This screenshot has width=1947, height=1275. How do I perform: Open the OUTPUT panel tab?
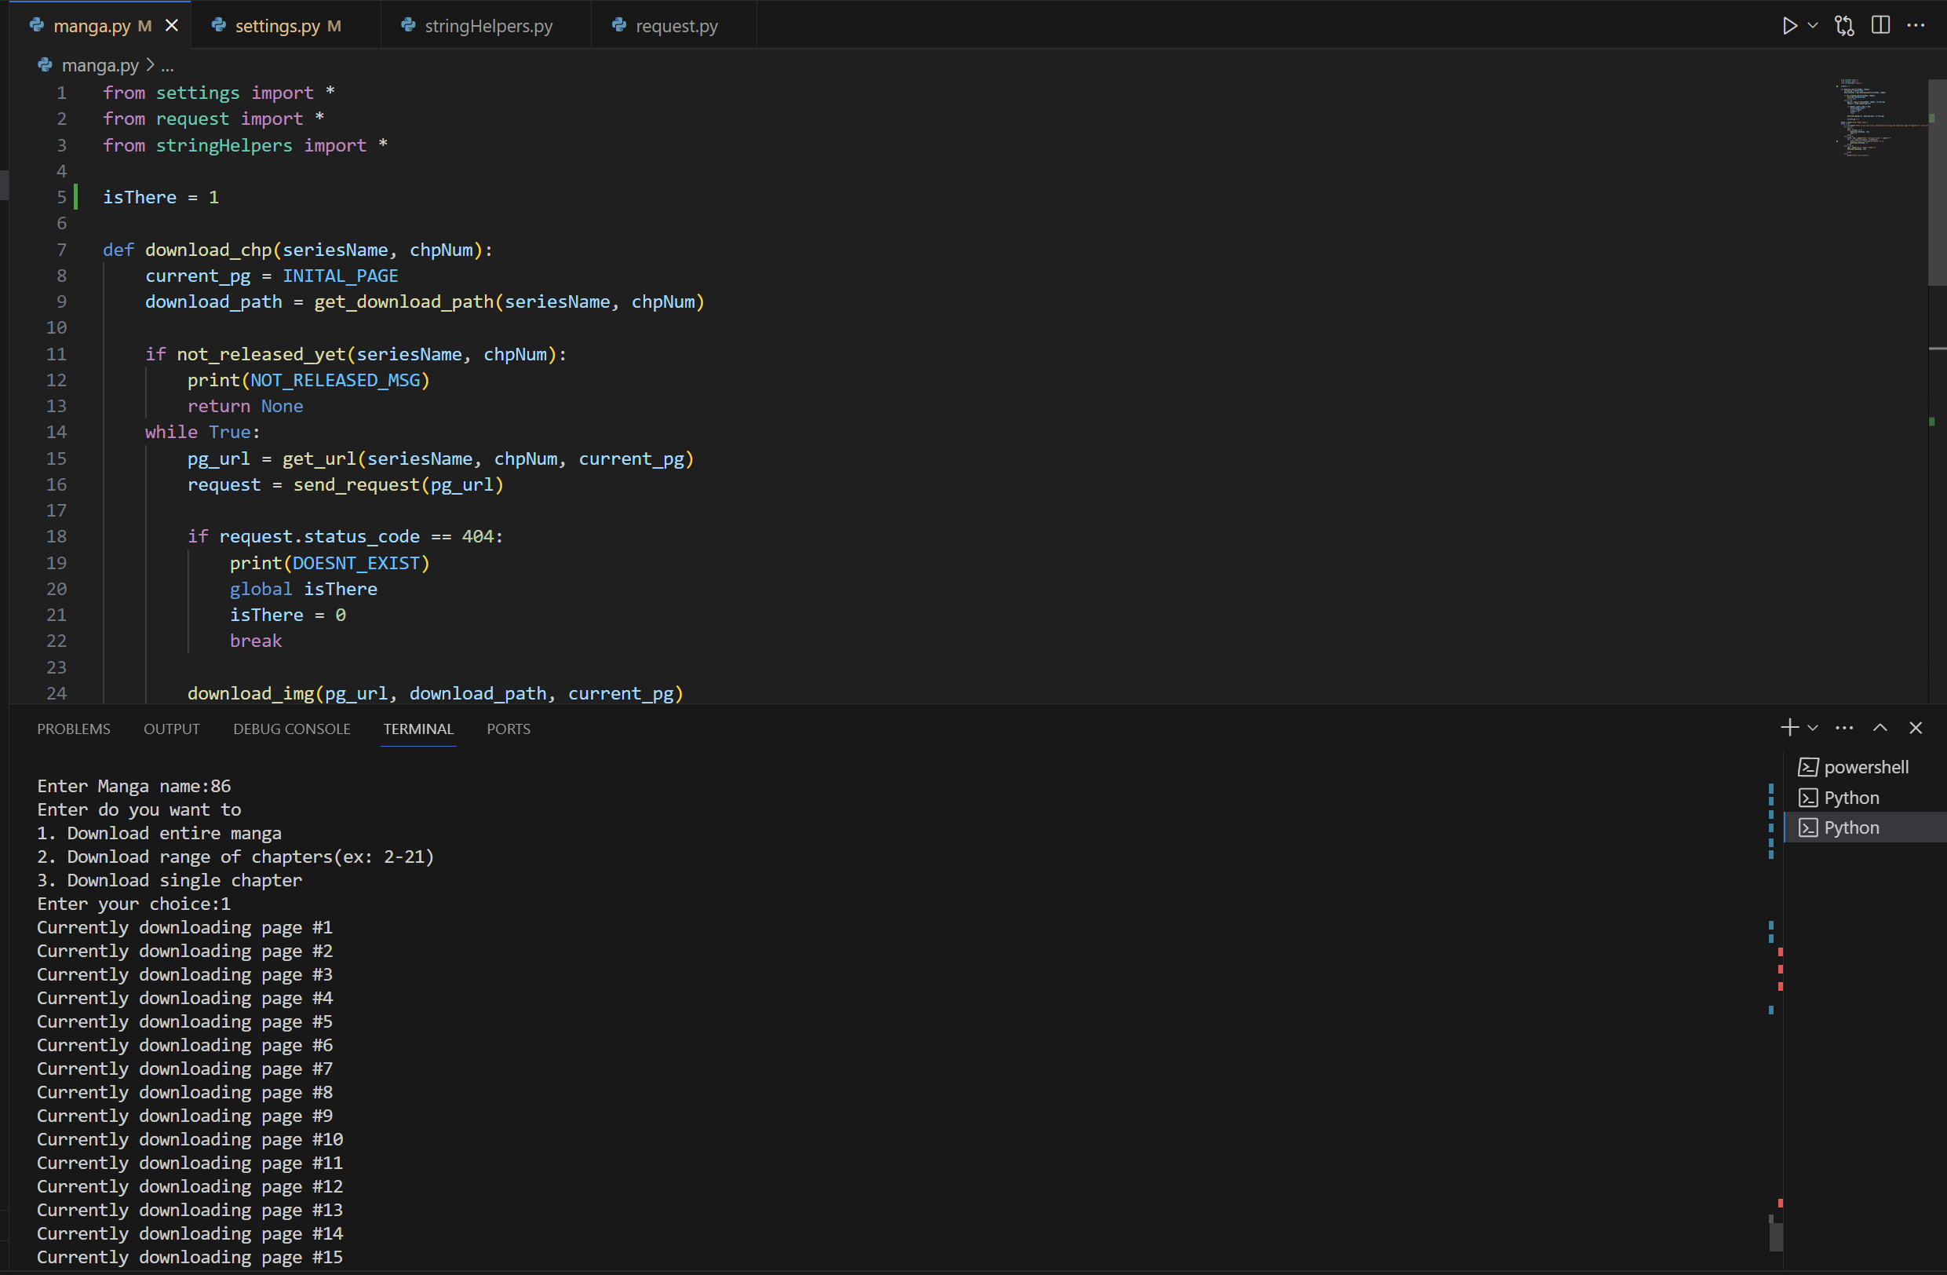172,729
